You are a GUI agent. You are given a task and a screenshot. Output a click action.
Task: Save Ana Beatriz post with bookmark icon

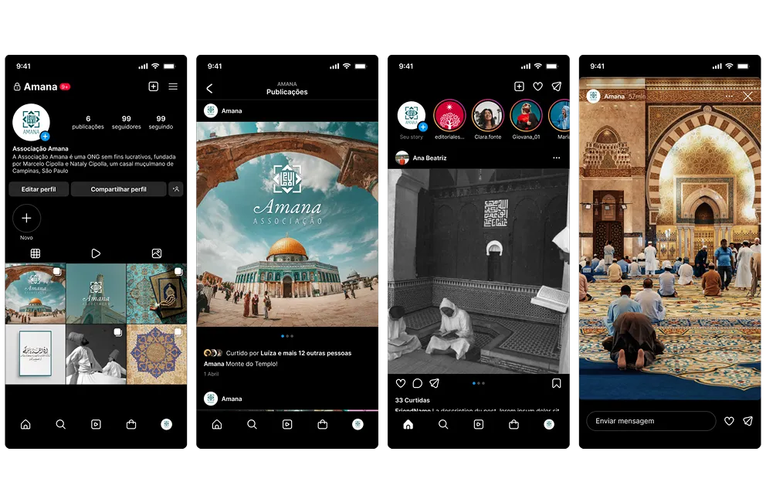tap(557, 383)
